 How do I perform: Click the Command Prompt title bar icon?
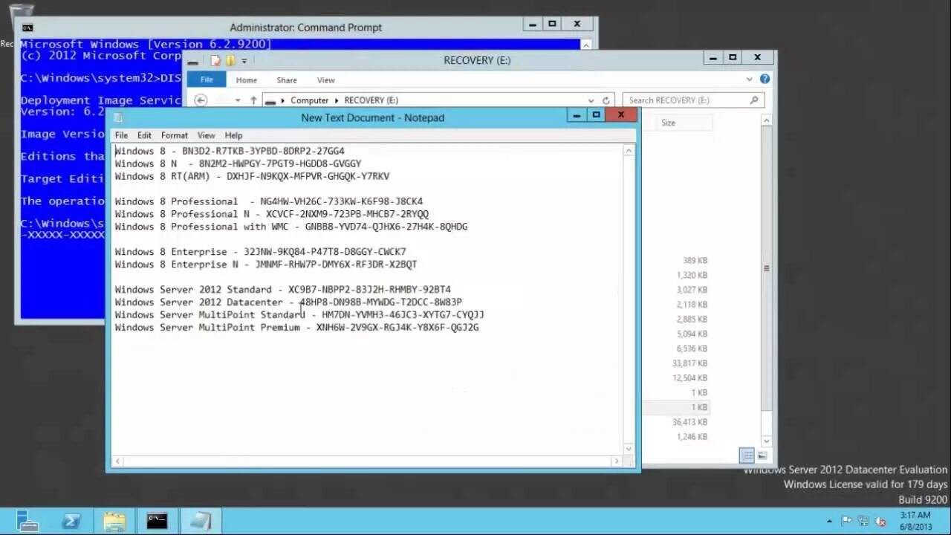[27, 27]
